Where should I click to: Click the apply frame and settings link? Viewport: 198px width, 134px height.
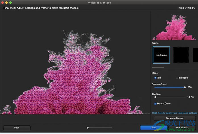[x=175, y=113]
